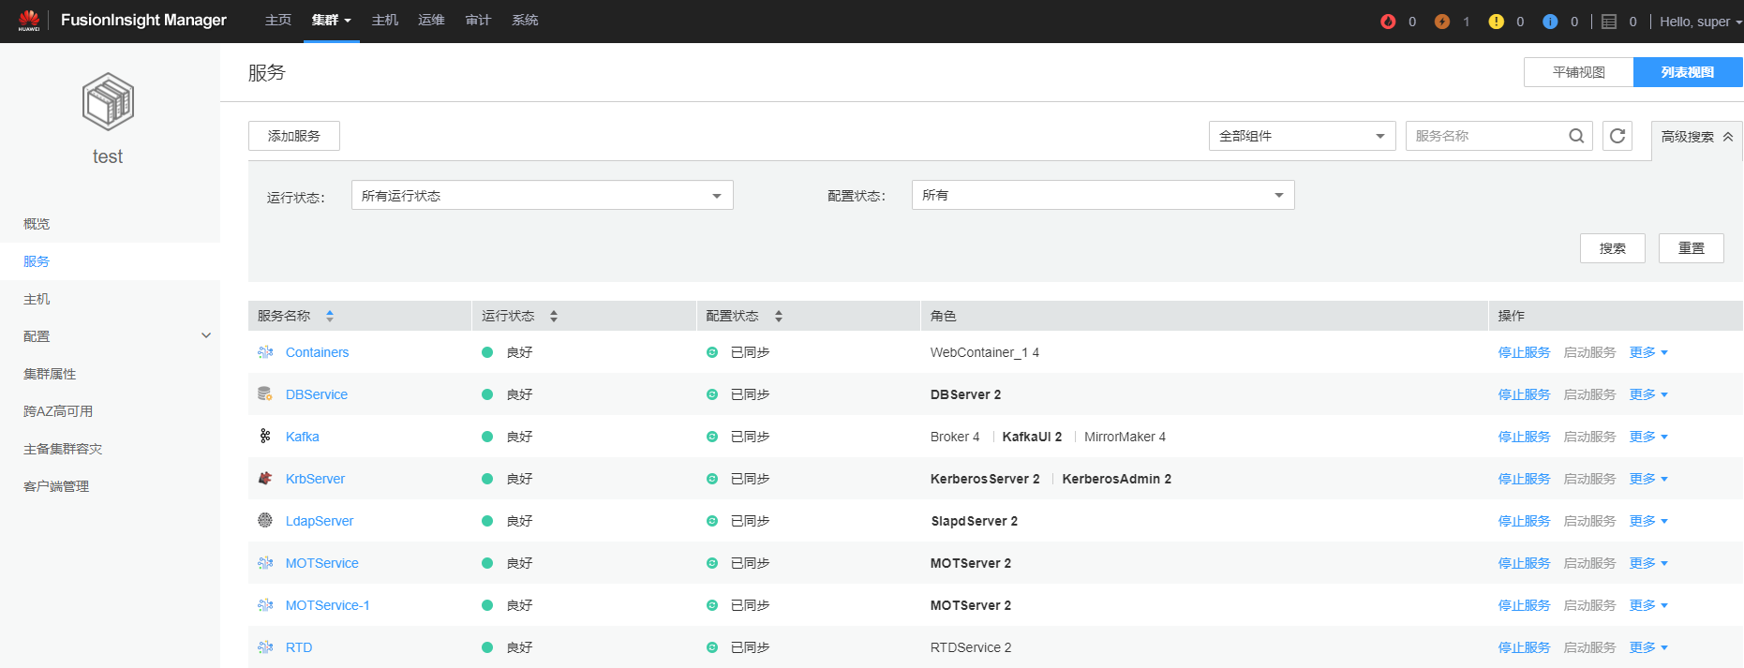Sort by running status column arrows
The width and height of the screenshot is (1744, 668).
pos(554,317)
